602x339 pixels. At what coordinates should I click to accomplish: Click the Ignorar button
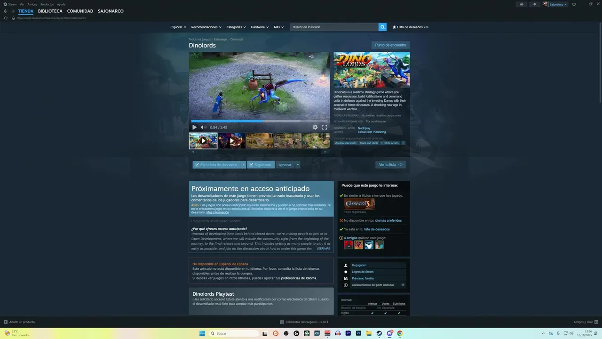pyautogui.click(x=285, y=165)
